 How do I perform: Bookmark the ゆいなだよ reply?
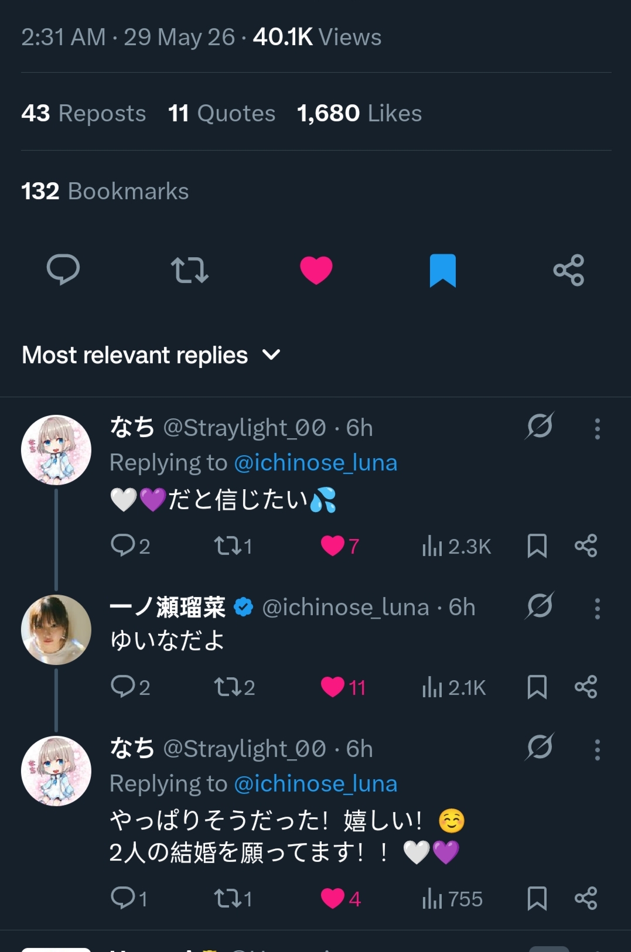tap(537, 687)
